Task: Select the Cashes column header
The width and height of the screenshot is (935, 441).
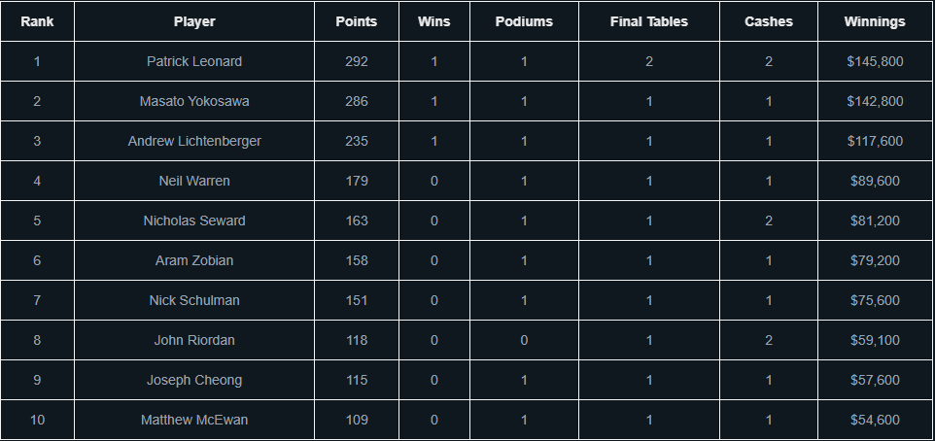Action: [769, 21]
